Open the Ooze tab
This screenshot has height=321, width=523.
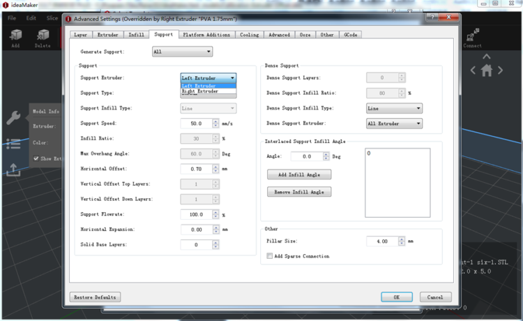coord(305,35)
